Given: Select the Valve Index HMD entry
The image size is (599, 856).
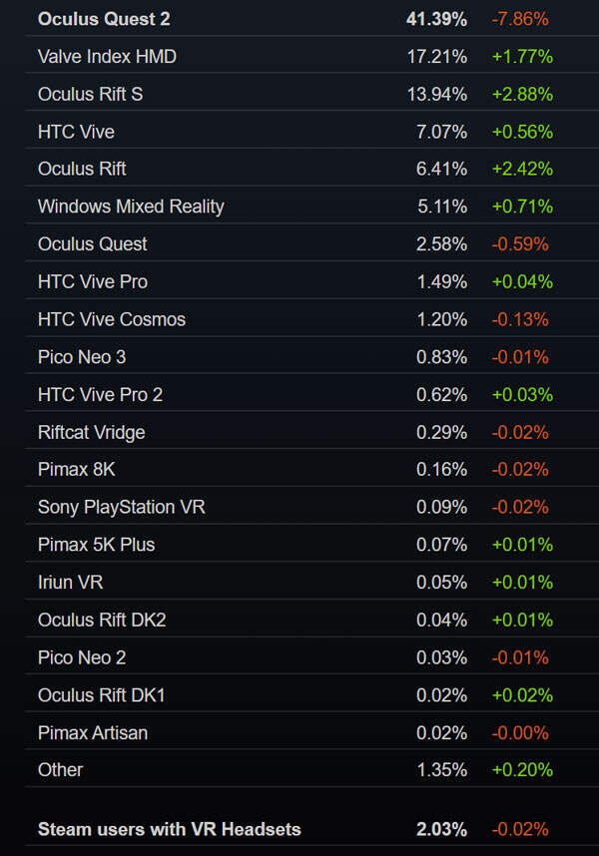Looking at the screenshot, I should point(107,57).
